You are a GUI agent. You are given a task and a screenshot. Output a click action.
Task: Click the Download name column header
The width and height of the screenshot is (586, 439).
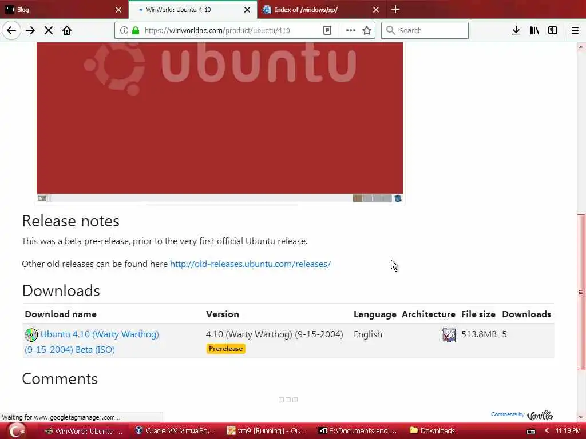point(61,314)
